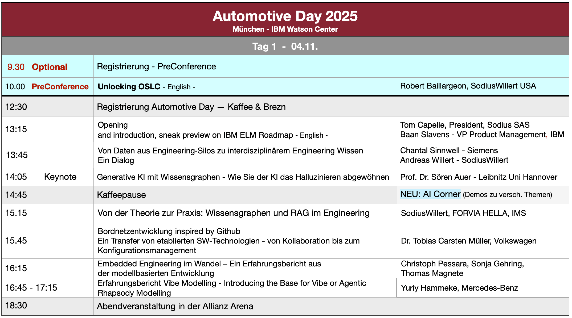
Task: Select the Kaffeepause row at 14:45
Action: [x=121, y=195]
